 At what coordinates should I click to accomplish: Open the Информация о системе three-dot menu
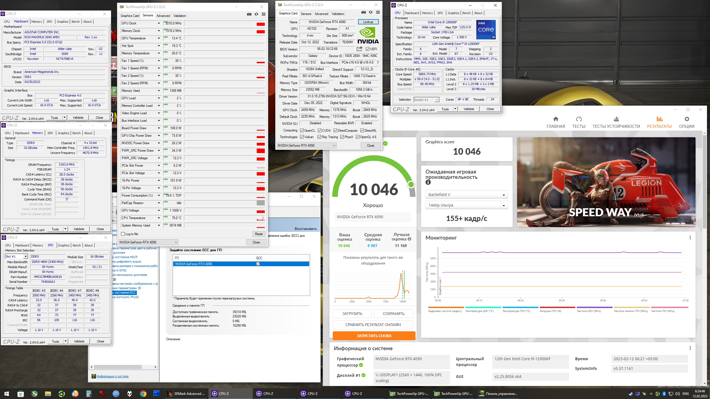(690, 348)
